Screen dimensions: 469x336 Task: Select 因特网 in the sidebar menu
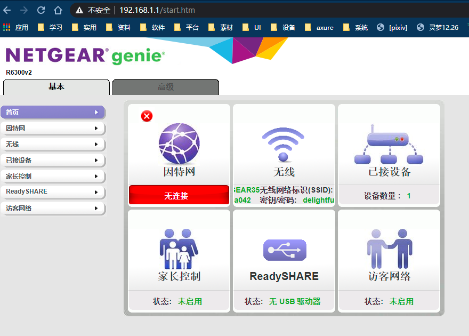point(53,129)
